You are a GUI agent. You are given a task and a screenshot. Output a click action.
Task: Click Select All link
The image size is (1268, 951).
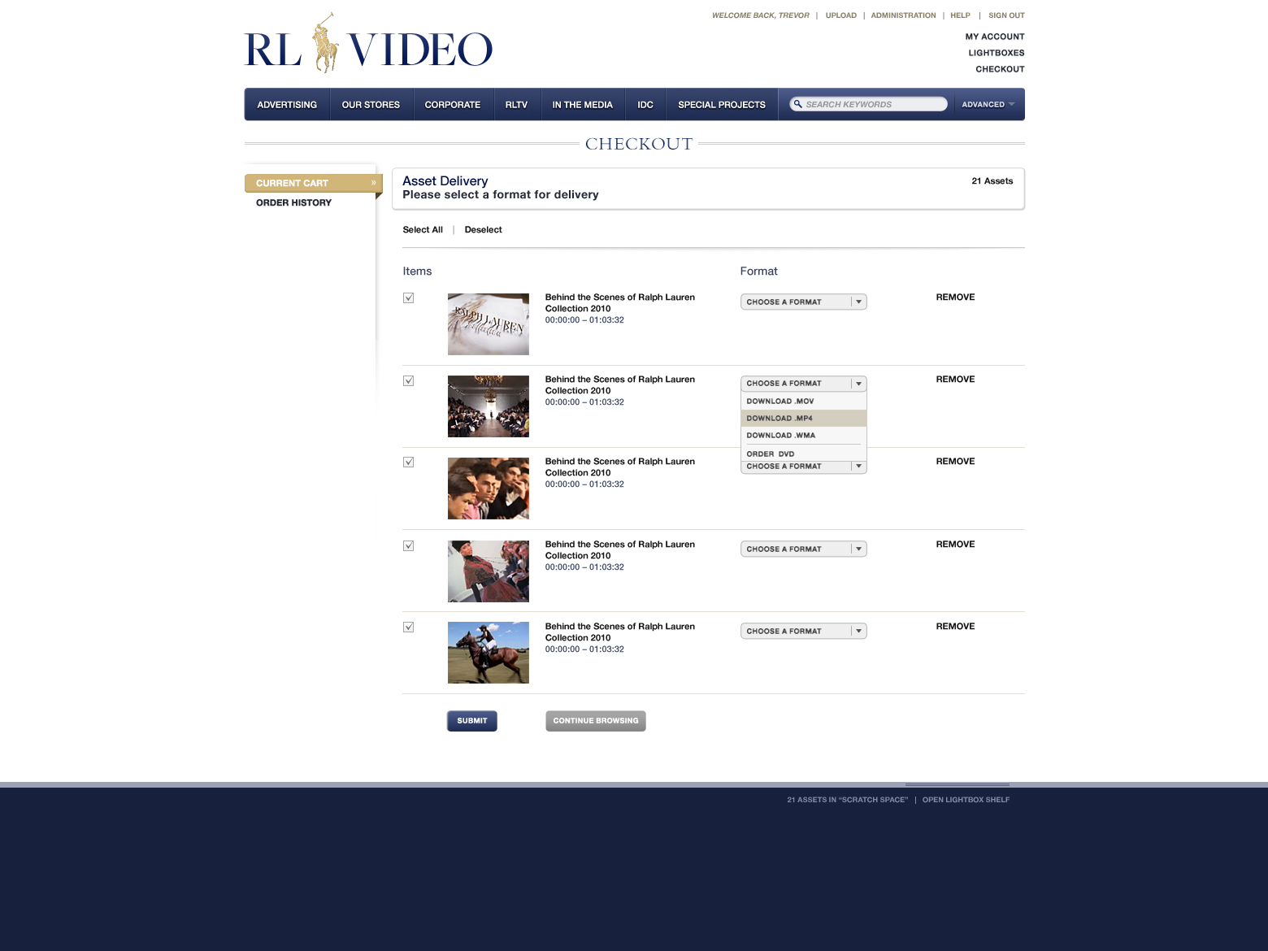[423, 230]
